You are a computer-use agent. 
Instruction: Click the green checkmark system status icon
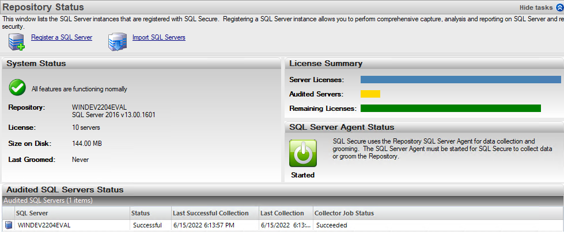click(x=17, y=88)
